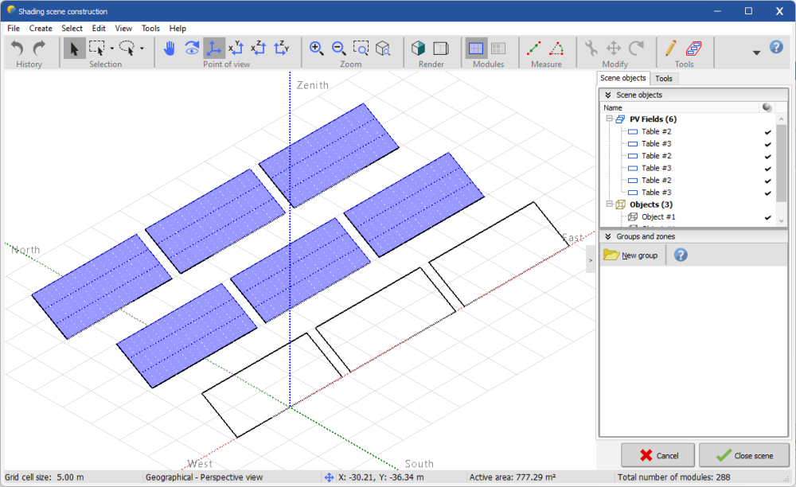Collapse the Objects (3) tree node
Image resolution: width=796 pixels, height=487 pixels.
tap(609, 205)
